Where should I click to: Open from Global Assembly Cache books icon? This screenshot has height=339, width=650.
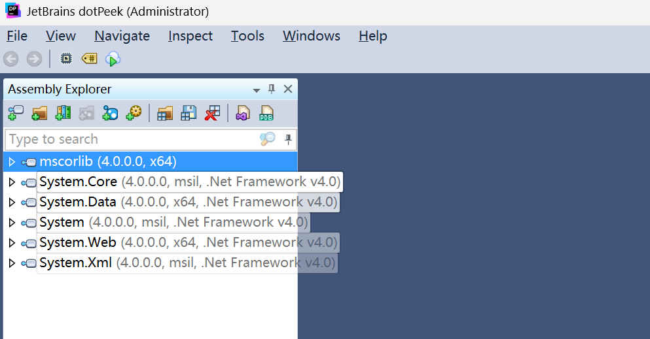coord(63,113)
